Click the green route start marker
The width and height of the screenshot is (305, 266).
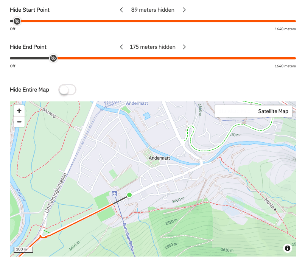coord(129,194)
